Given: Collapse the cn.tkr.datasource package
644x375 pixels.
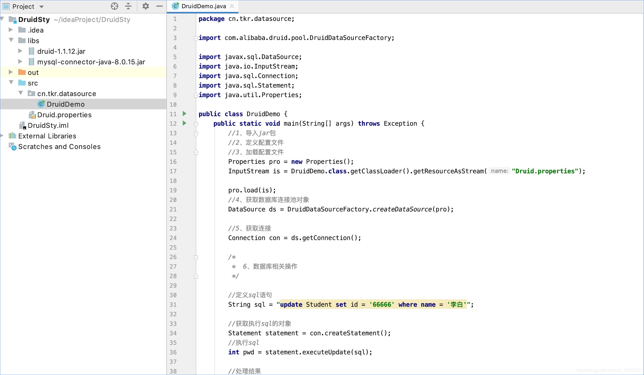Looking at the screenshot, I should (x=21, y=93).
